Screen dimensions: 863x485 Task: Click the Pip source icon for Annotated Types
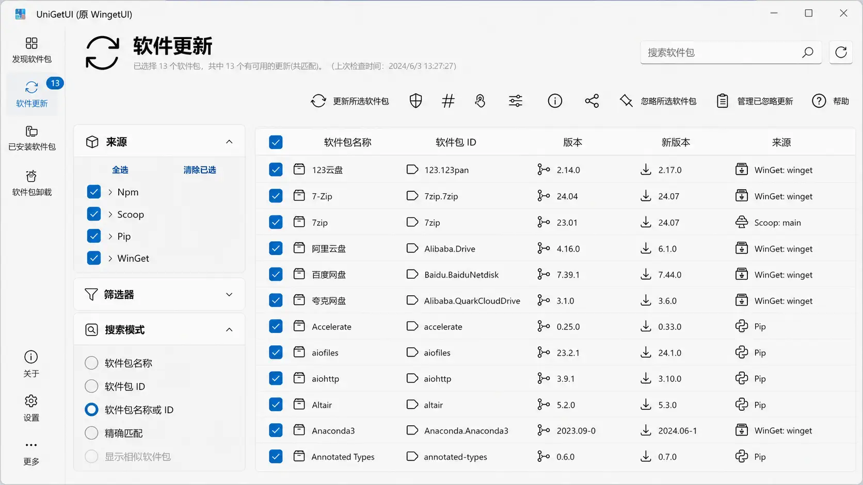(742, 456)
